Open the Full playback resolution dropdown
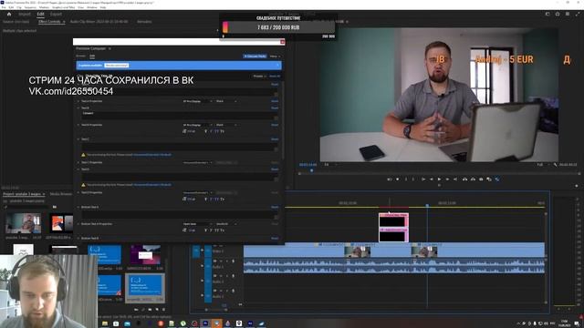 (x=543, y=164)
